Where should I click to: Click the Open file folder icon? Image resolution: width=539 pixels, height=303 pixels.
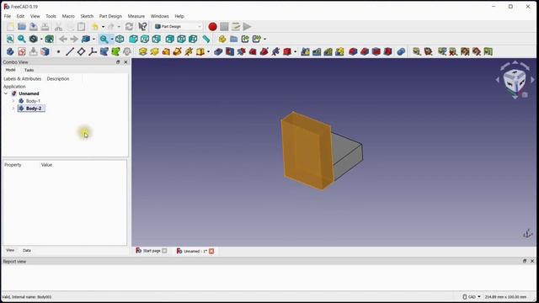(x=22, y=26)
